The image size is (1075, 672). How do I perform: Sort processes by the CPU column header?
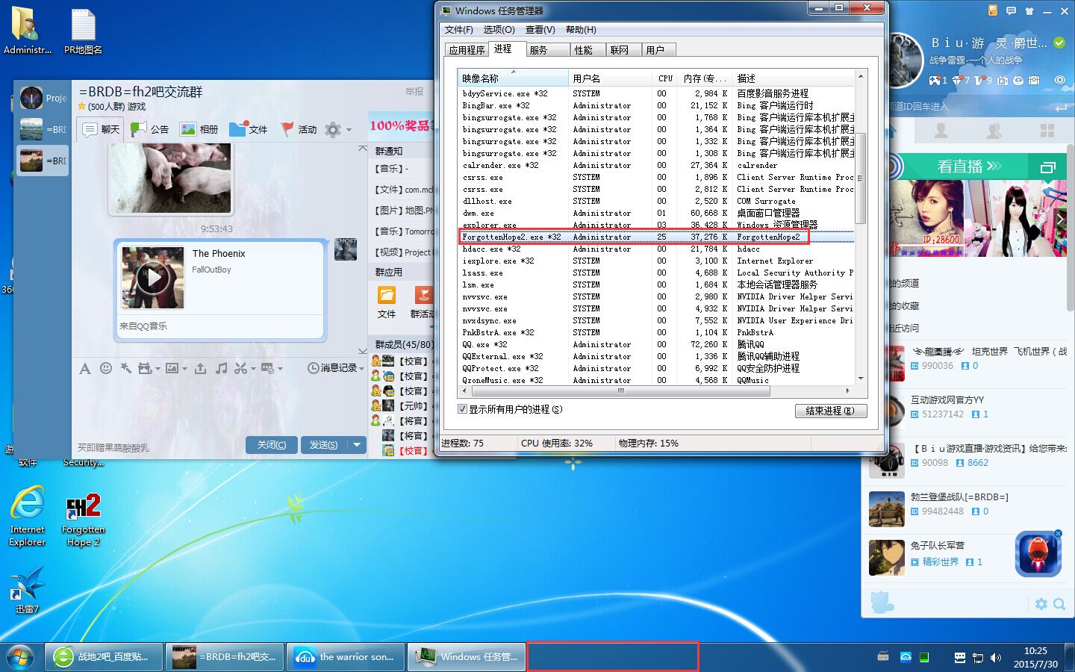coord(665,78)
